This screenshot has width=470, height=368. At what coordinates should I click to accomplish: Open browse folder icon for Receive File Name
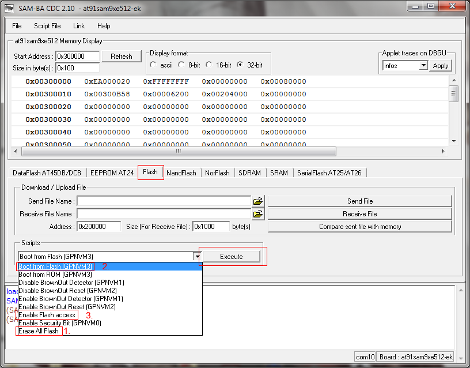point(258,214)
